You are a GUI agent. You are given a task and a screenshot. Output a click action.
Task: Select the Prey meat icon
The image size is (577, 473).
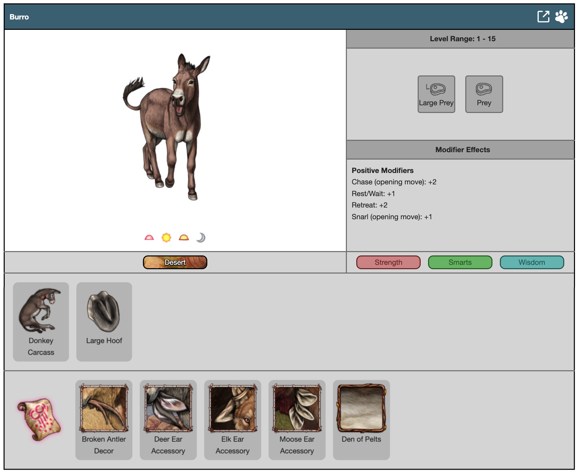point(484,94)
